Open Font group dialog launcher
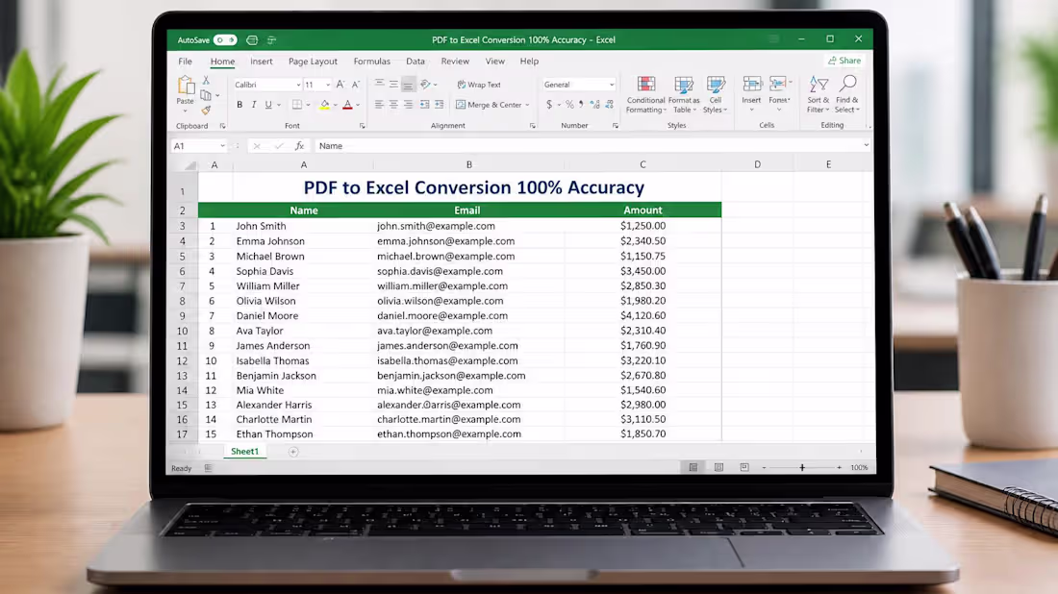The height and width of the screenshot is (594, 1058). (x=363, y=126)
